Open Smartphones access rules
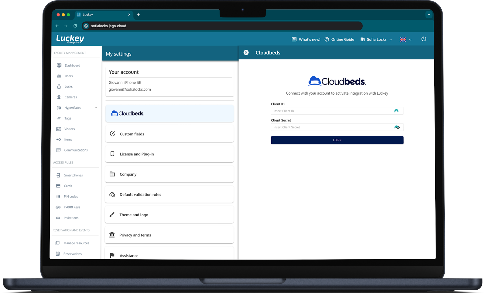Screen dimensions: 486x293 click(73, 175)
